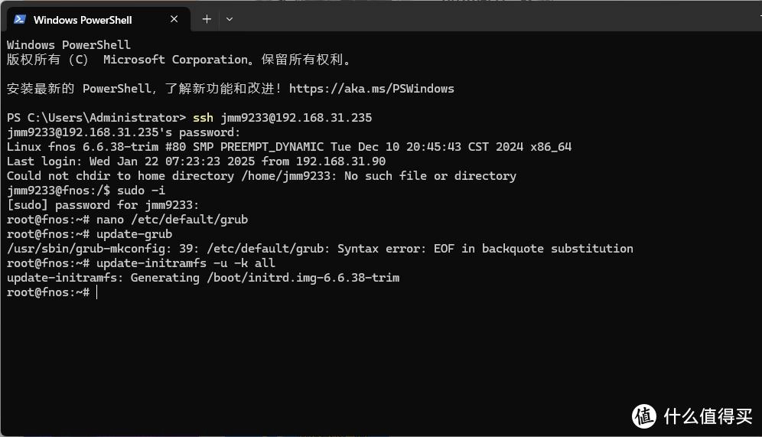
Task: Close the Windows PowerShell tab
Action: [x=174, y=19]
